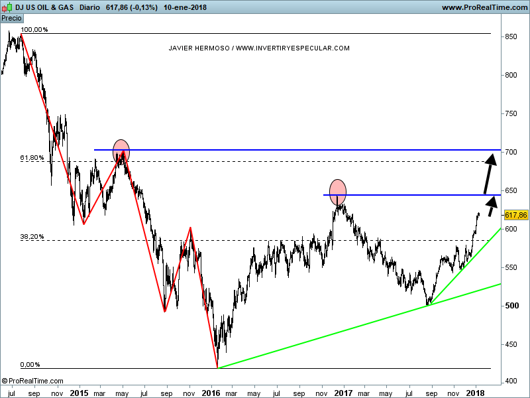Open the www.ProRealTime.com link at top right
The image size is (530, 398).
pyautogui.click(x=484, y=7)
